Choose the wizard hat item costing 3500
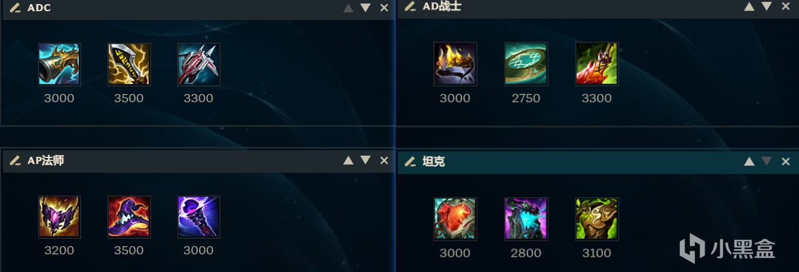Screen dimensions: 799x272 [129, 217]
